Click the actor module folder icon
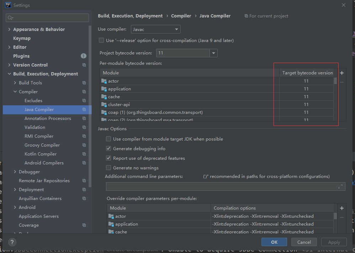355x253 pixels. point(104,81)
